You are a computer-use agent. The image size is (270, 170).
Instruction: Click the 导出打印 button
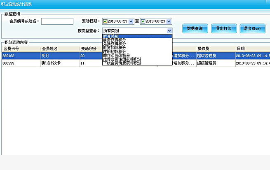(224, 29)
